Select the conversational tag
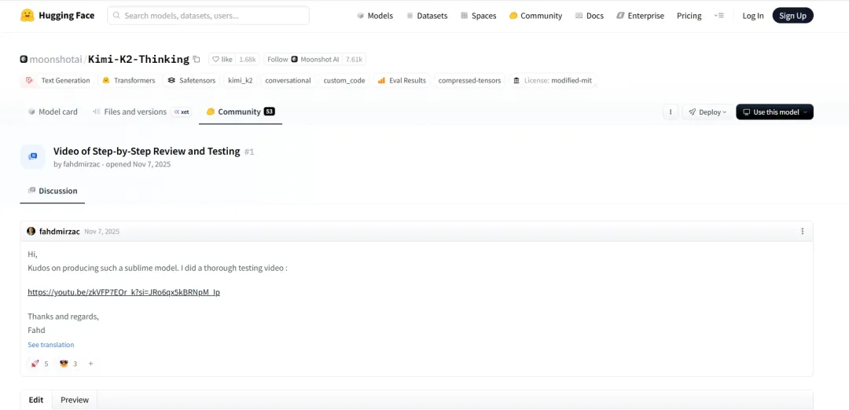The height and width of the screenshot is (410, 849). pos(288,81)
